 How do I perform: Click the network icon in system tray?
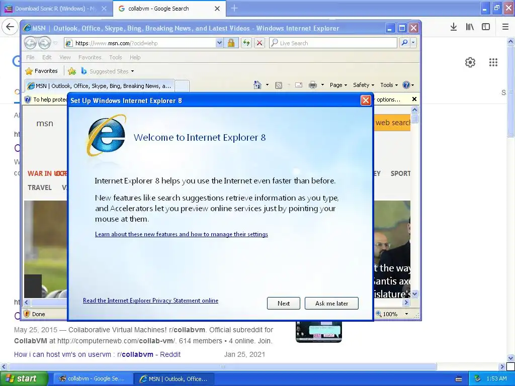coord(478,379)
